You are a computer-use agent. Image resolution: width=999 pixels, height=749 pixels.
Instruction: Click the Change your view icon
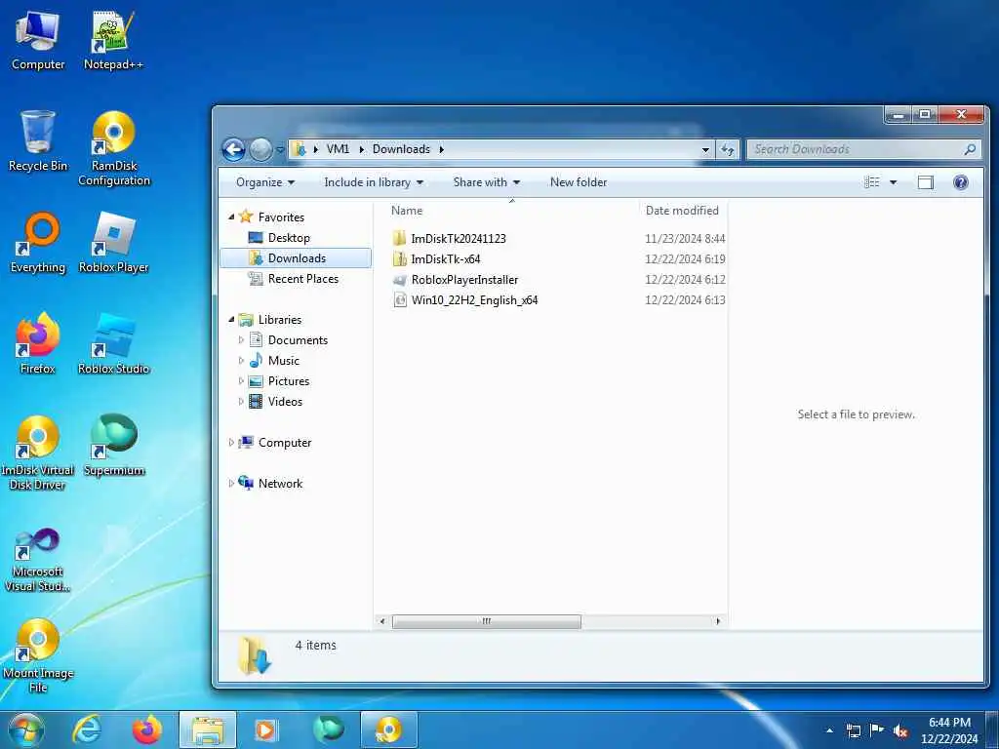pyautogui.click(x=871, y=182)
